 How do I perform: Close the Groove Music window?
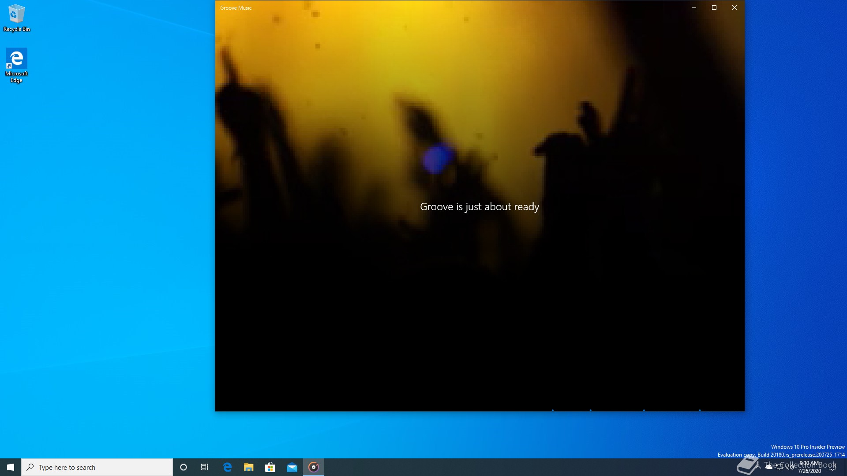click(x=735, y=7)
